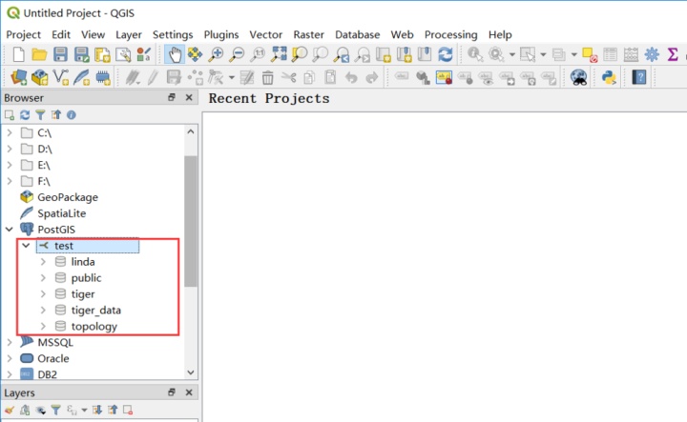Open the Database menu
This screenshot has height=422, width=687.
tap(358, 34)
